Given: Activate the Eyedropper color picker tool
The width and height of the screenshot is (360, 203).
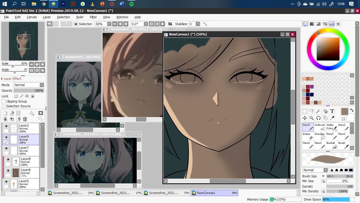Looking at the screenshot, I should point(332,118).
